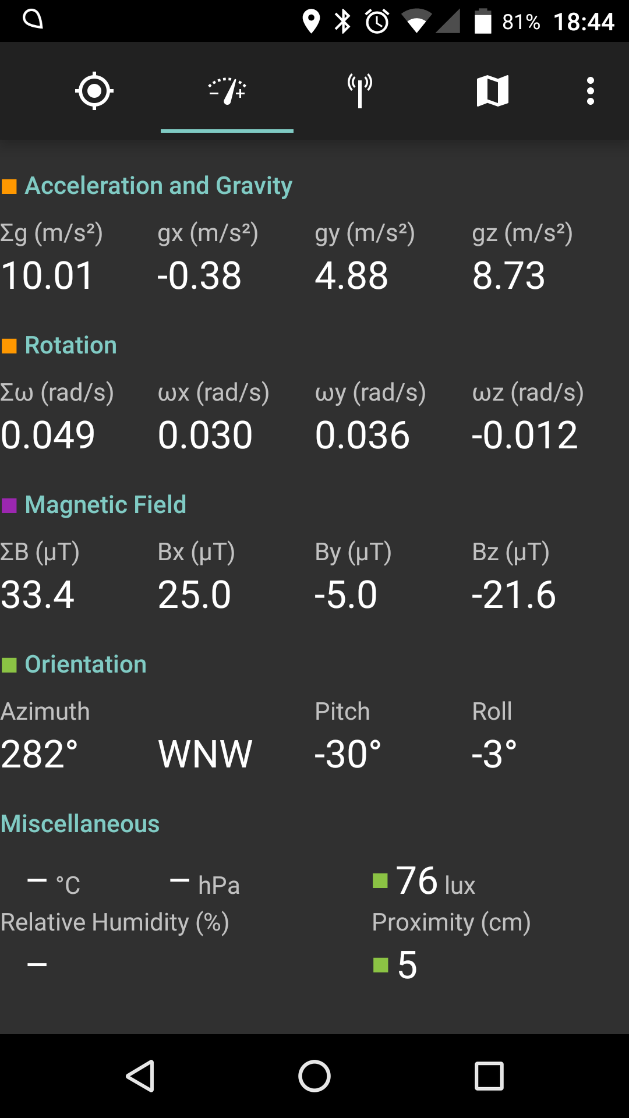
Task: Open the recent apps overview
Action: tap(489, 1075)
